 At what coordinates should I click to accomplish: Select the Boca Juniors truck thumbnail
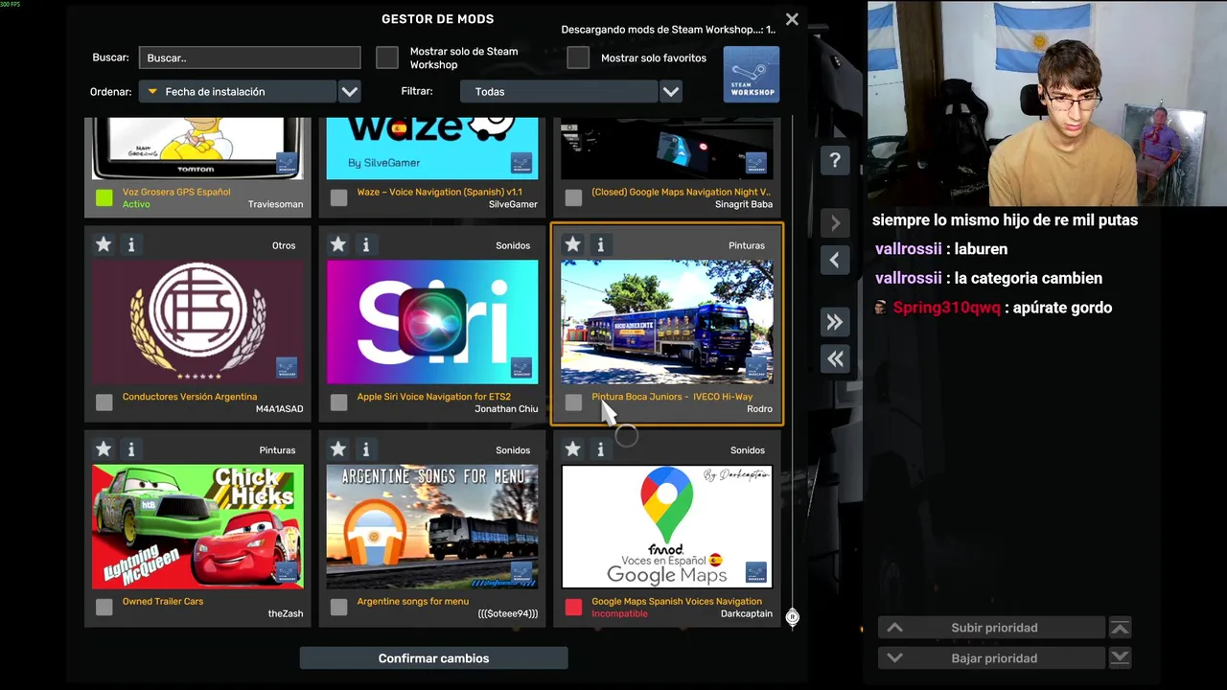pos(667,322)
